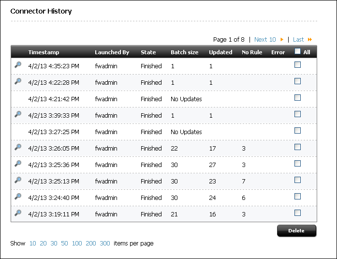Show 100 items per page
Screen dimensions: 337x259
pyautogui.click(x=77, y=244)
